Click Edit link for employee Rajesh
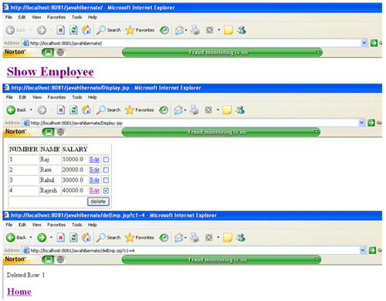The image size is (386, 301). pyautogui.click(x=94, y=191)
